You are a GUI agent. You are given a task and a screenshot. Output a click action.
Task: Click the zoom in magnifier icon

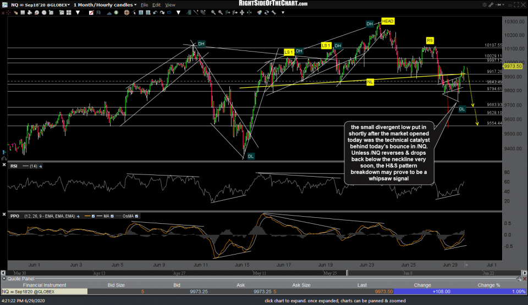(213, 13)
